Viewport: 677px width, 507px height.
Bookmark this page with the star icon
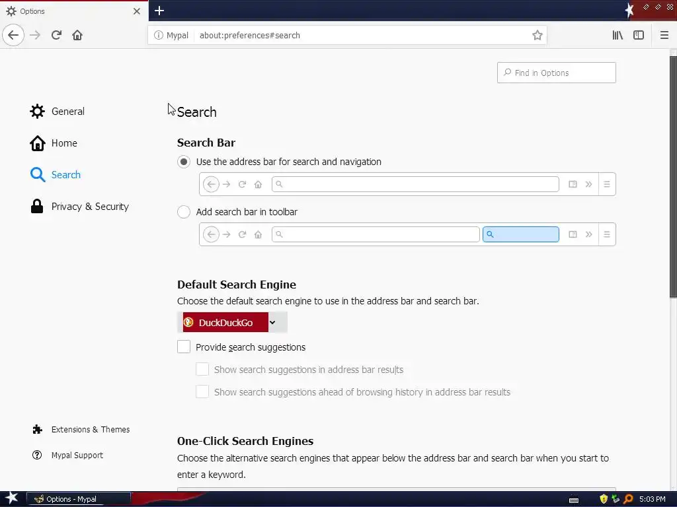537,35
